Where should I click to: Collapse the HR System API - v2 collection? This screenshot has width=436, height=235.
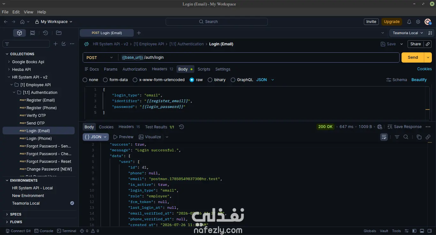(9, 77)
